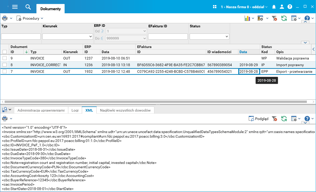Screen dimensions: 316x192
Task: Click the printer icon in the XML panel toolbar
Action: [5, 119]
